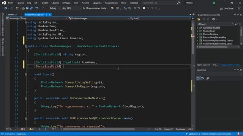Open Class View settings gear icon
Viewport: 243px width, 136px height.
click(x=213, y=19)
